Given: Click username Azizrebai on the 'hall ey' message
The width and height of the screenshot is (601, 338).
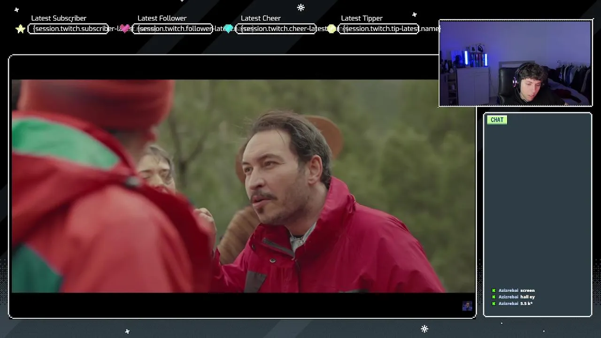Looking at the screenshot, I should (509, 297).
